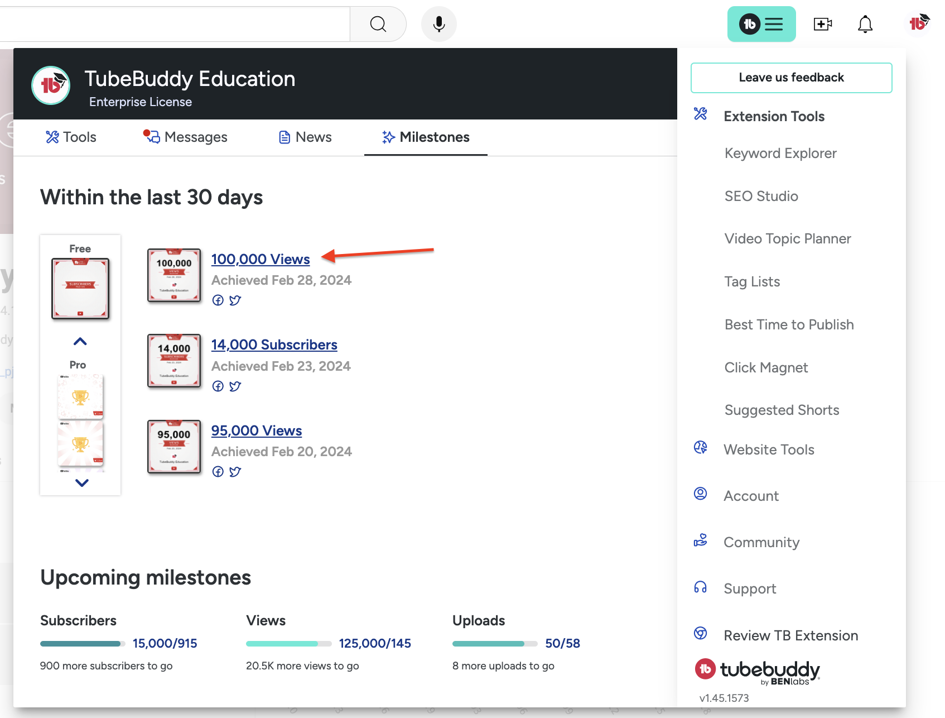945x718 pixels.
Task: Share 95,000 Views milestone on Facebook
Action: click(x=218, y=472)
